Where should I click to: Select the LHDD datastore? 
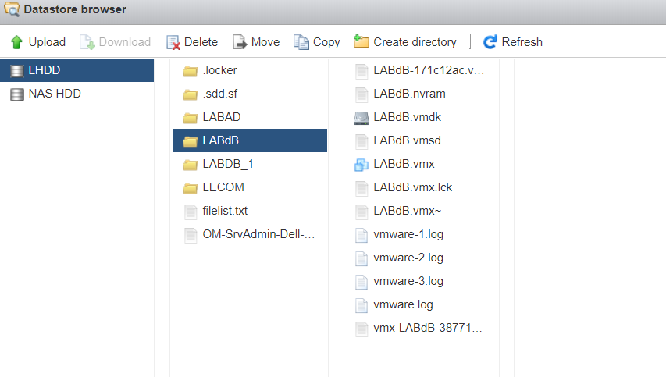(77, 70)
